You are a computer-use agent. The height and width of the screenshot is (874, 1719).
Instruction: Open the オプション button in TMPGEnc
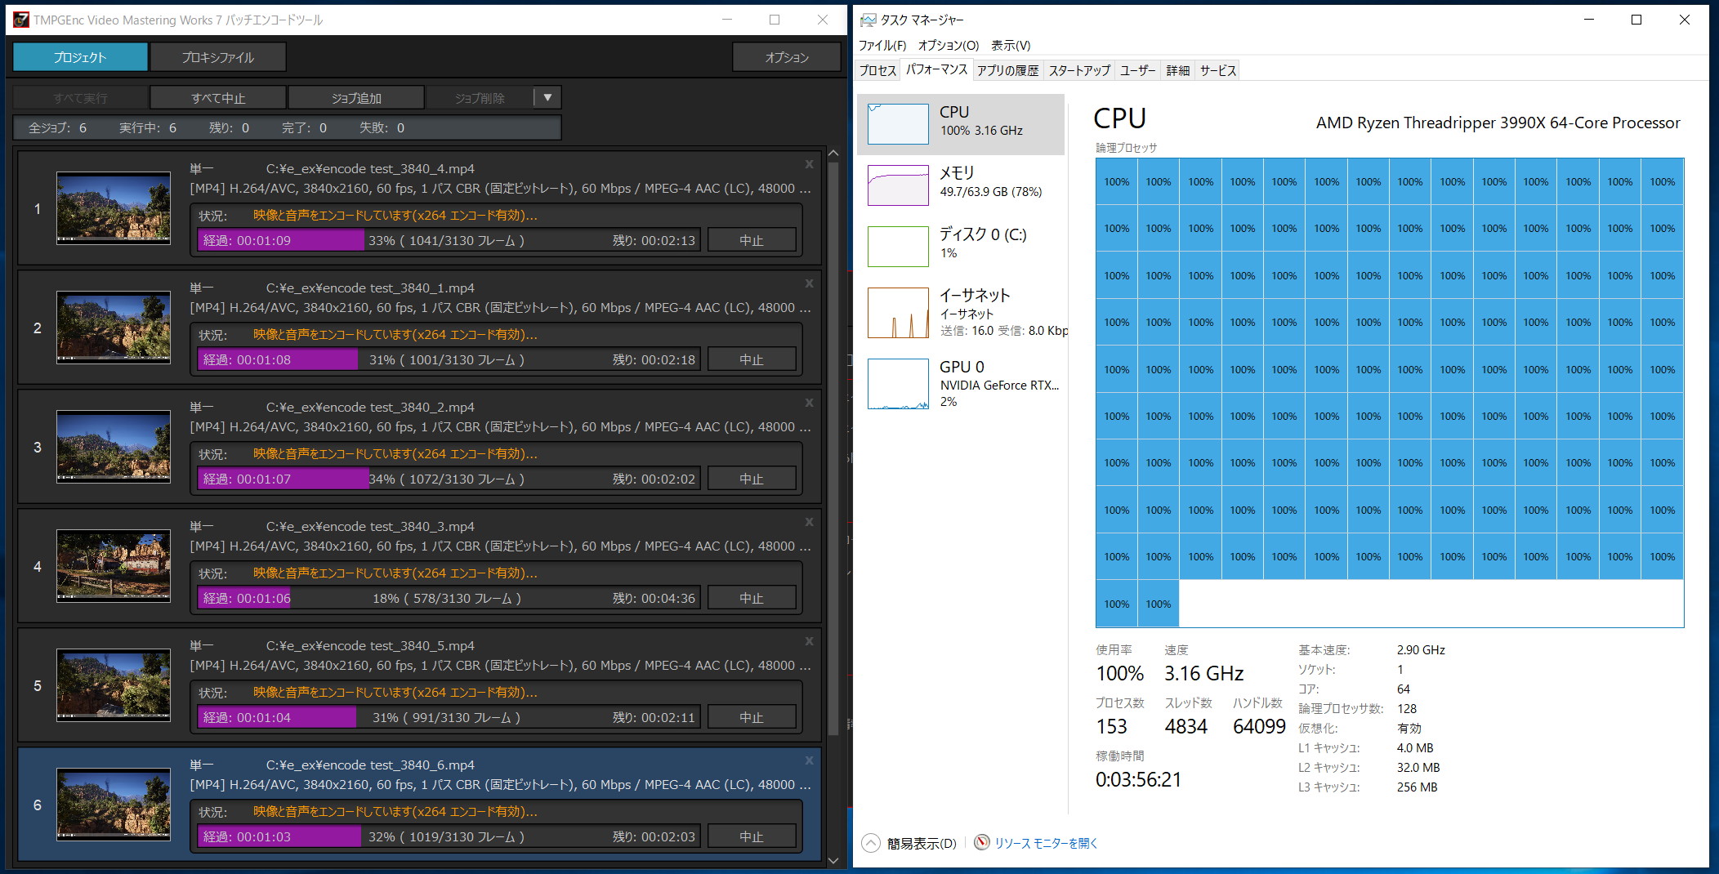(787, 57)
